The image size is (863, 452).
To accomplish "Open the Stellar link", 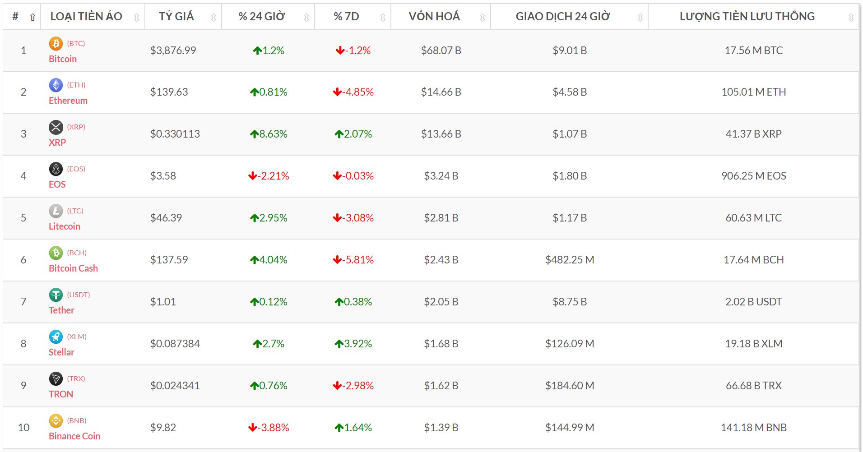I will pyautogui.click(x=61, y=352).
